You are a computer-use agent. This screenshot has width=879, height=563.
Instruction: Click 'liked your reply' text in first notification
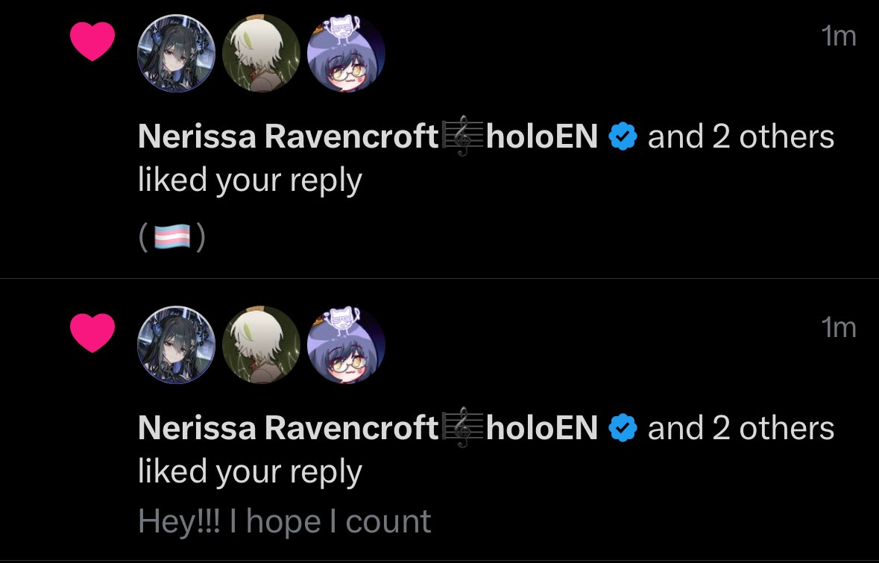coord(250,181)
